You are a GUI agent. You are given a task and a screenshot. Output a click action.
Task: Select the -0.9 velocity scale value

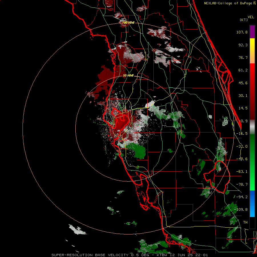coord(243,121)
